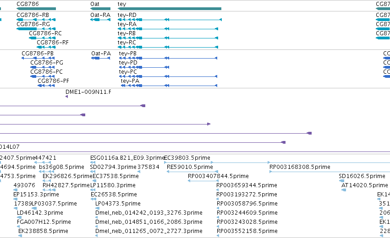Select the AT14020.5prime label
The width and height of the screenshot is (390, 238).
tap(365, 185)
